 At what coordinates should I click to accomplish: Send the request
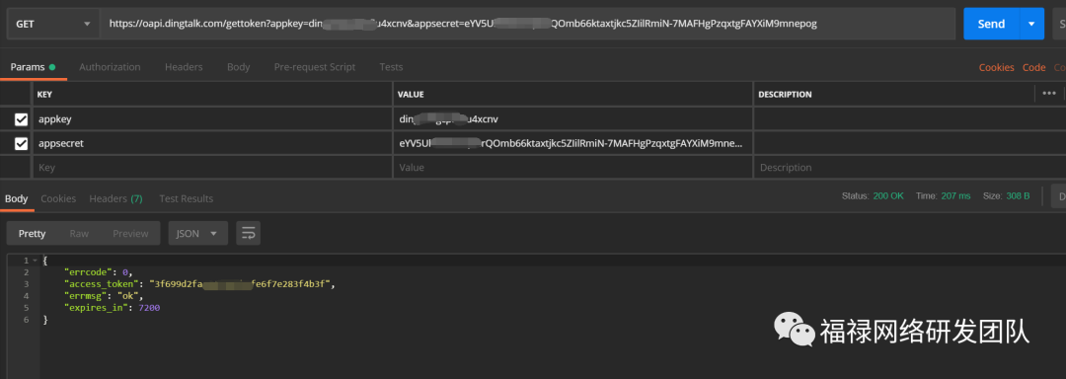click(991, 24)
